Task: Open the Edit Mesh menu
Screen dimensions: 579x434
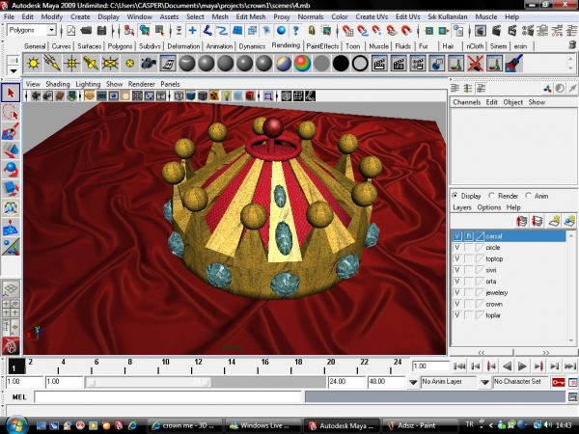Action: click(251, 16)
